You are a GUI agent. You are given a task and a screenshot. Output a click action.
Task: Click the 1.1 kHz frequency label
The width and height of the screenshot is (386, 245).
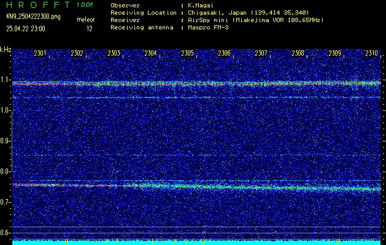click(6, 80)
